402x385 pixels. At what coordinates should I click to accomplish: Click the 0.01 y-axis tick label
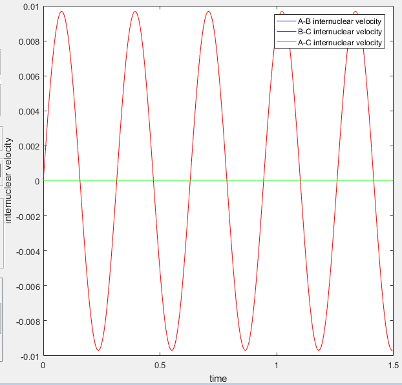(x=31, y=6)
